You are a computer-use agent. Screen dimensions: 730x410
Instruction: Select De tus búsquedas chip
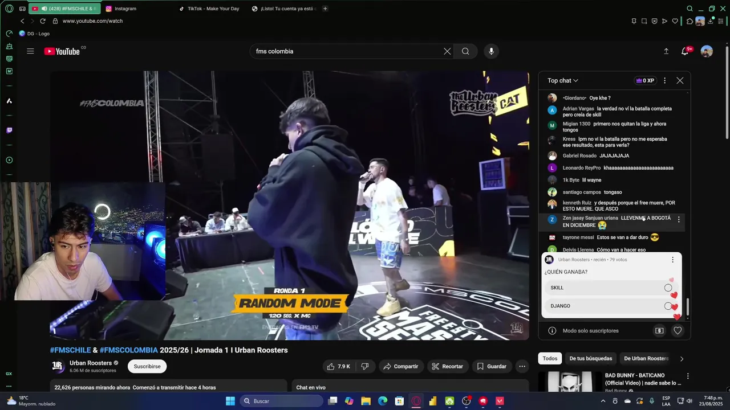click(590, 358)
